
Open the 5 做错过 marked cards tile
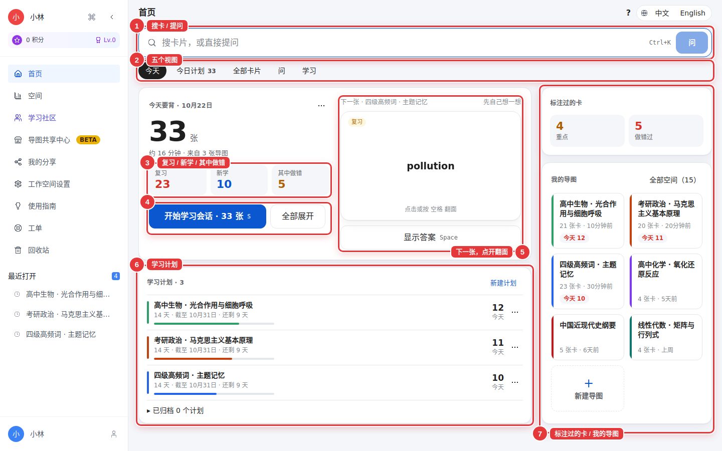pyautogui.click(x=666, y=131)
